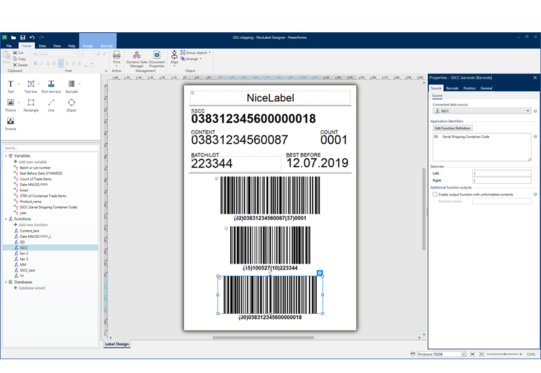Select the Barcode object tool

tap(71, 86)
